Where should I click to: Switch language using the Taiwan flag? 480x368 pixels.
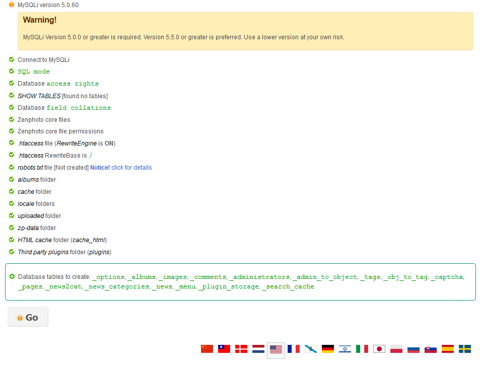click(224, 349)
